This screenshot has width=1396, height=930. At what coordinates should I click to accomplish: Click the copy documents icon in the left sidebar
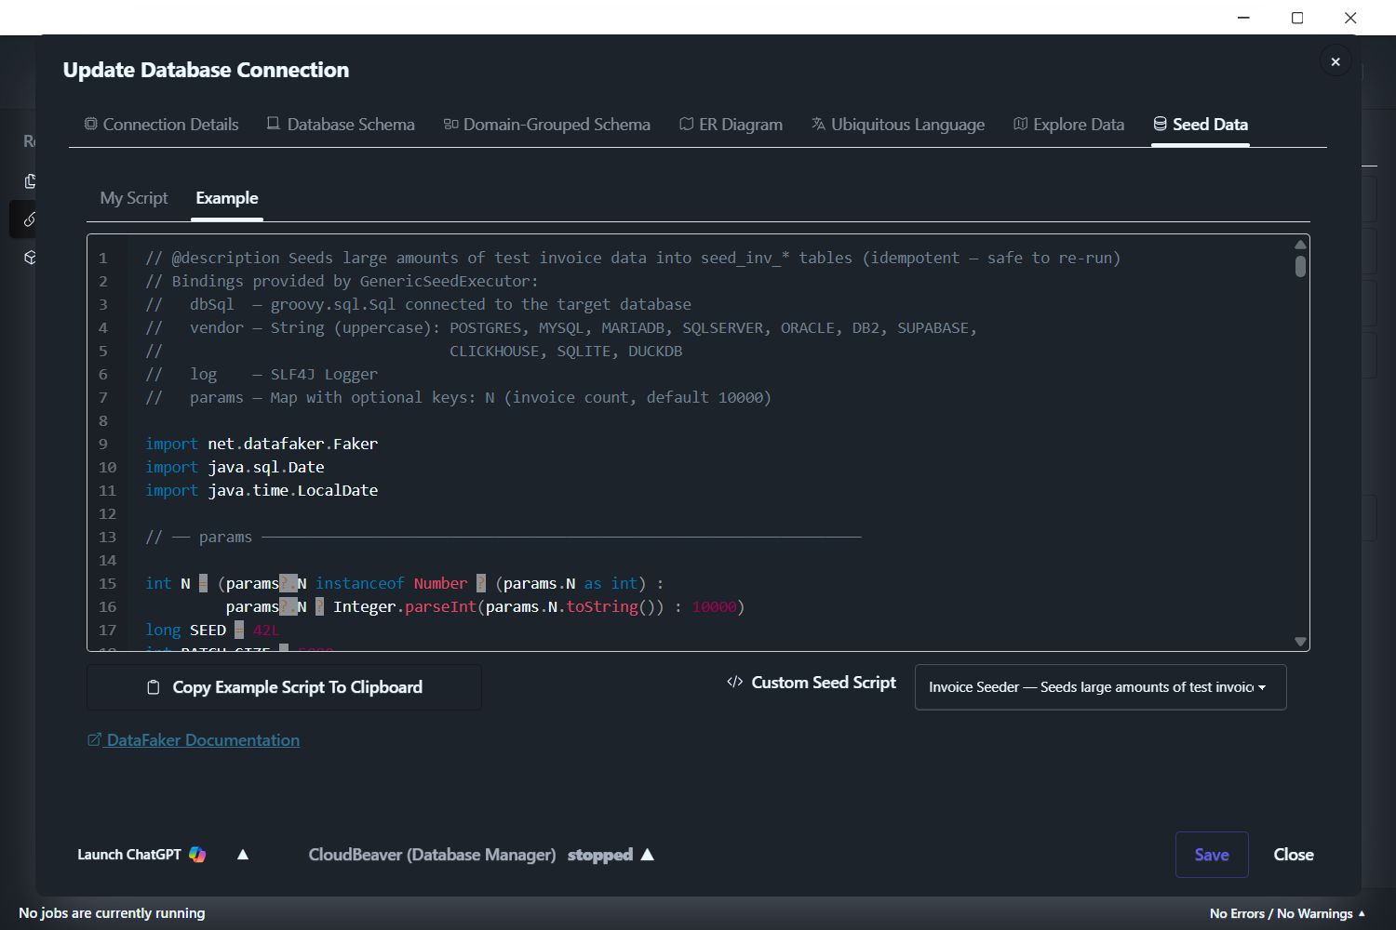[x=30, y=181]
